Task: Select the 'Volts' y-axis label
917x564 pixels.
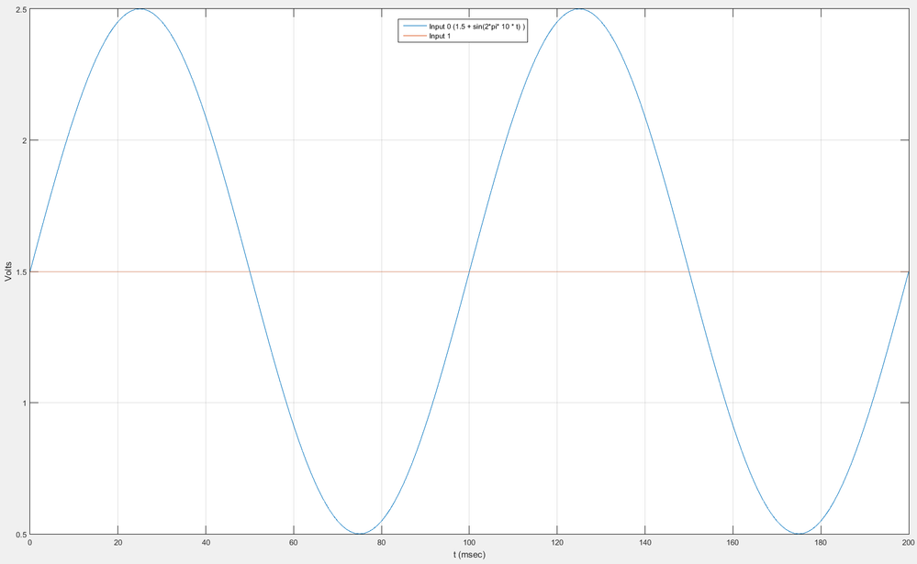Action: tap(8, 271)
